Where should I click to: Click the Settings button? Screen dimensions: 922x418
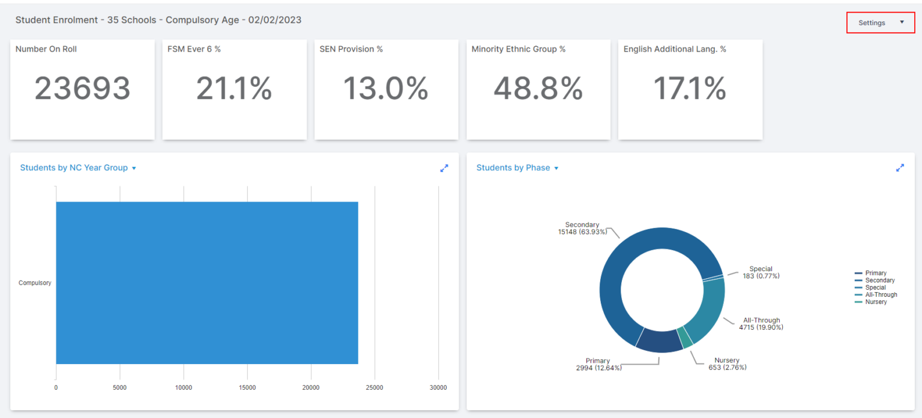tap(872, 22)
